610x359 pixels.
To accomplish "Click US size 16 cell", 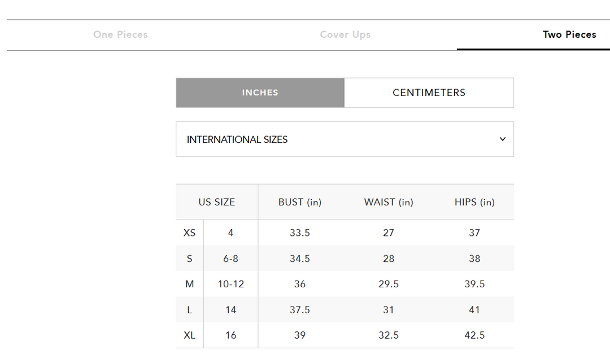I will [230, 335].
